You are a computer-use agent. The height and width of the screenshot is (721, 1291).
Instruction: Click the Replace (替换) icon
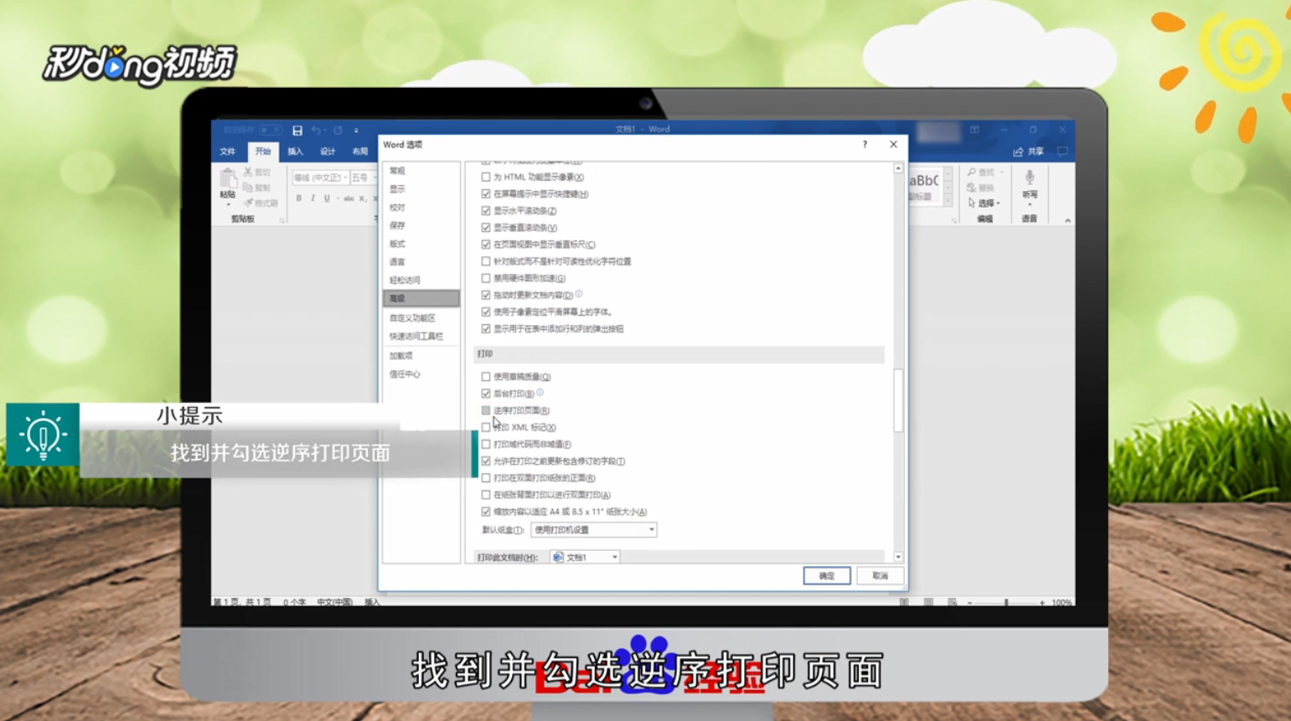[x=972, y=188]
